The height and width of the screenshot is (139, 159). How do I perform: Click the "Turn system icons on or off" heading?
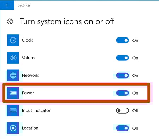67,22
